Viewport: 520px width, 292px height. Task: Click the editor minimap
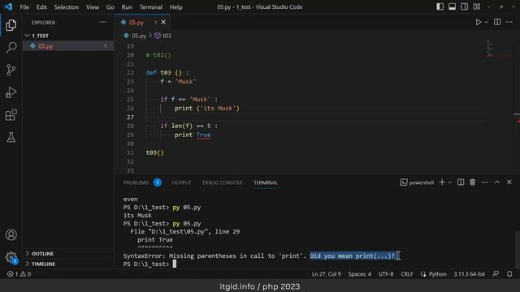pos(498,106)
